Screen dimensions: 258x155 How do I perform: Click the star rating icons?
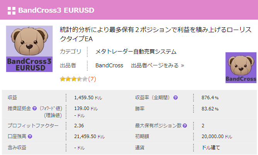coord(73,79)
